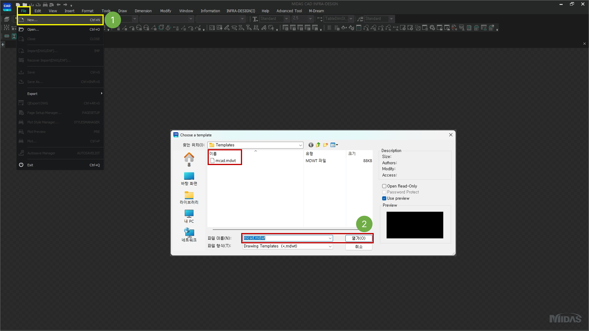The height and width of the screenshot is (331, 589).
Task: Open quick access toolbar customize arrow
Action: (x=71, y=5)
